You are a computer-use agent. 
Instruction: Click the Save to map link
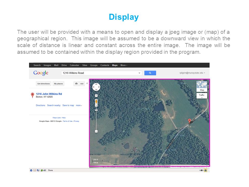pos(68,105)
